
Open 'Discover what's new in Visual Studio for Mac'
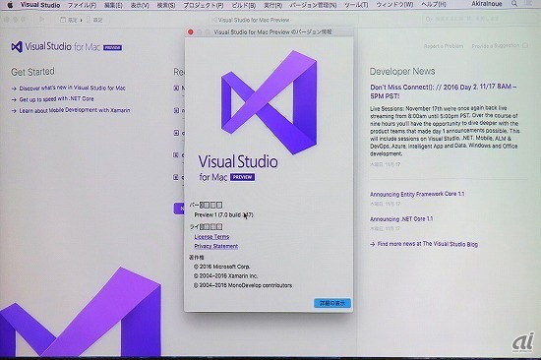click(72, 88)
